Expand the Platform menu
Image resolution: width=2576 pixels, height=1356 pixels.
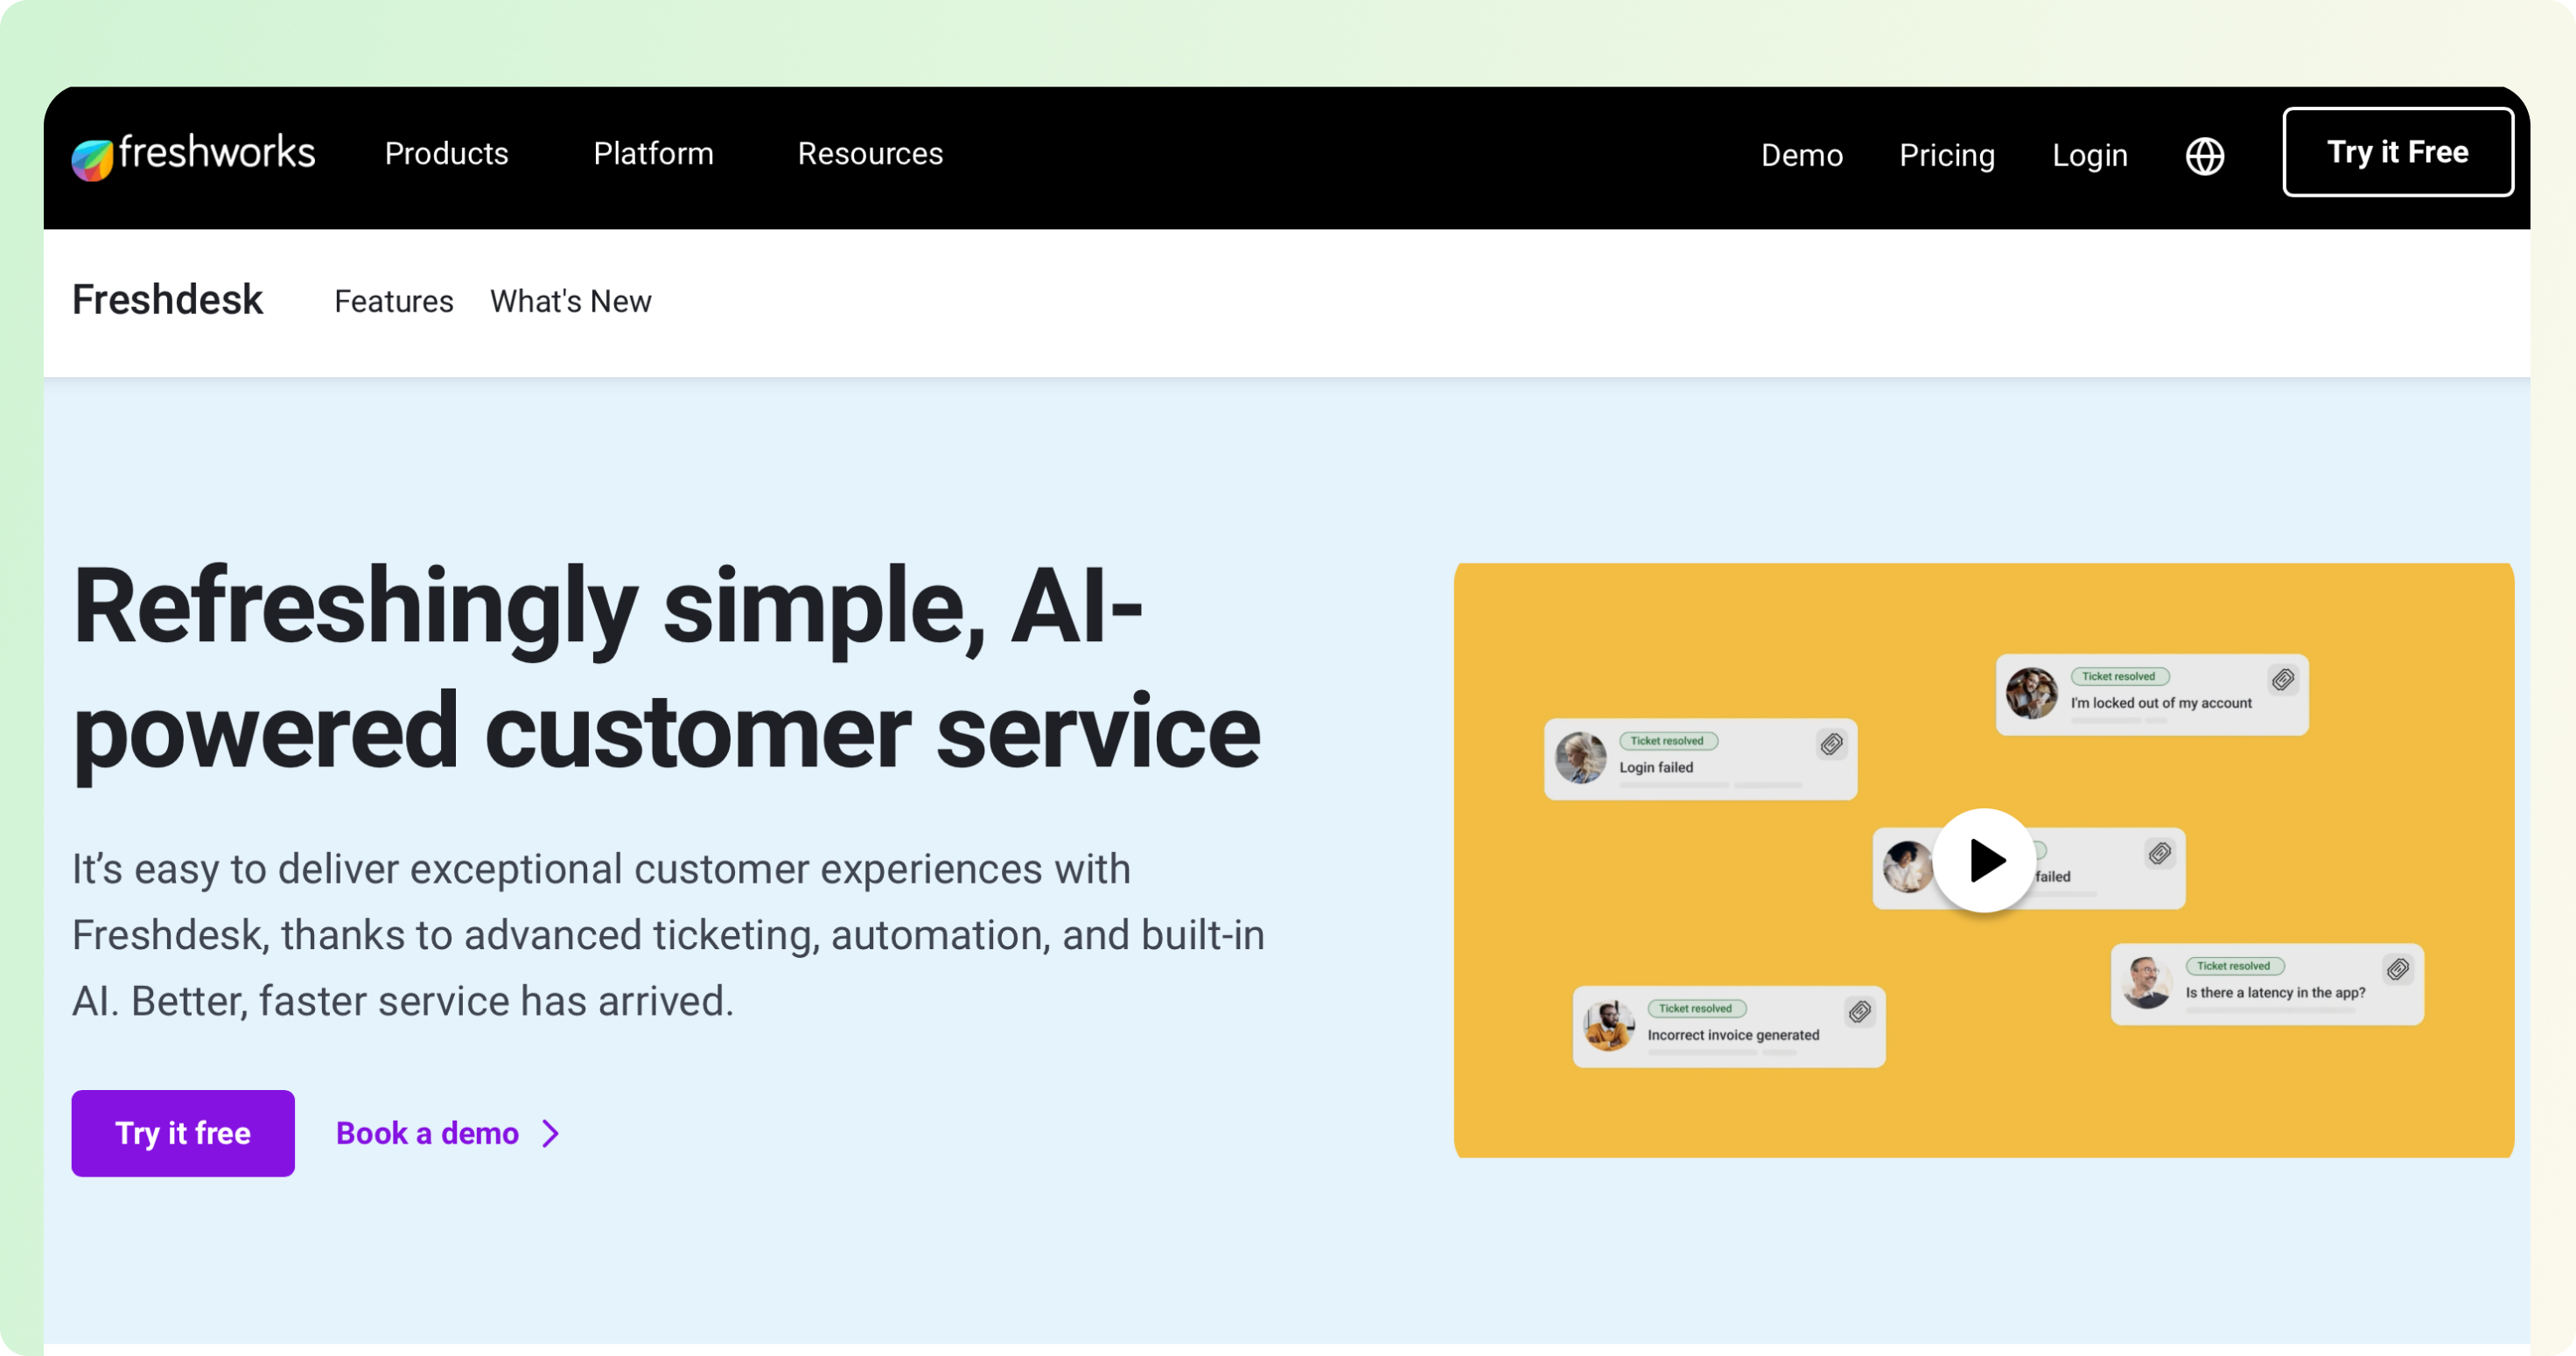(x=653, y=154)
